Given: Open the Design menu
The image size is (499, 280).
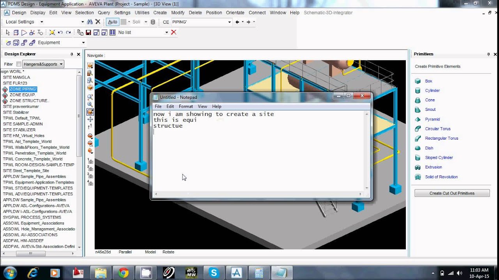Looking at the screenshot, I should [19, 12].
